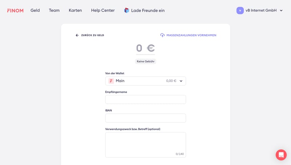Click the Main wallet F icon

click(x=111, y=81)
